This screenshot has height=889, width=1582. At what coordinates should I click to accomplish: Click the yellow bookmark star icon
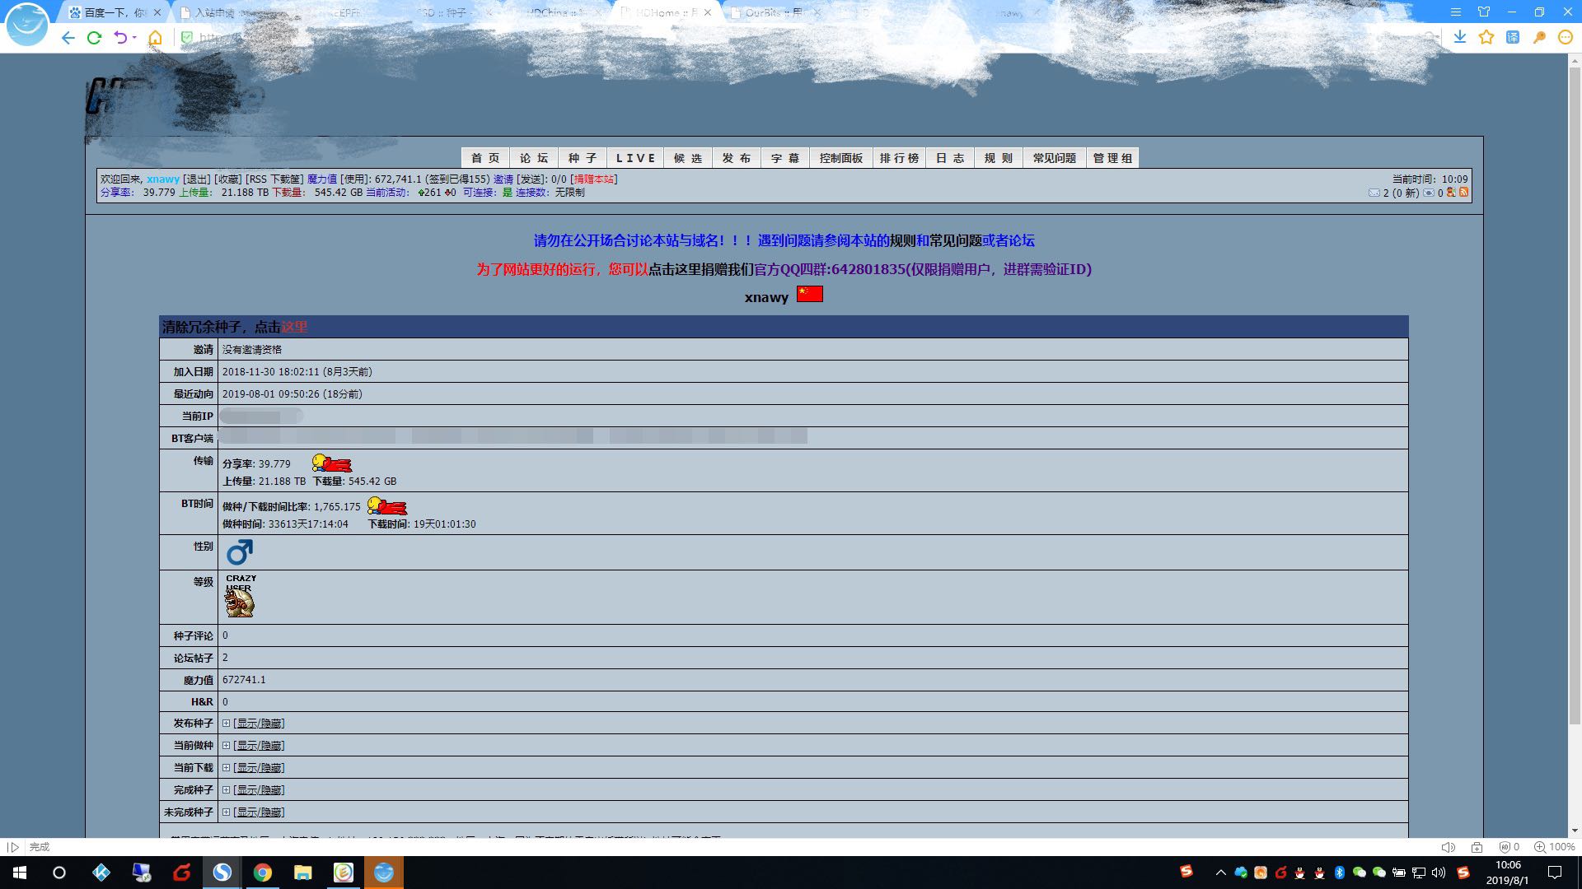click(1486, 37)
